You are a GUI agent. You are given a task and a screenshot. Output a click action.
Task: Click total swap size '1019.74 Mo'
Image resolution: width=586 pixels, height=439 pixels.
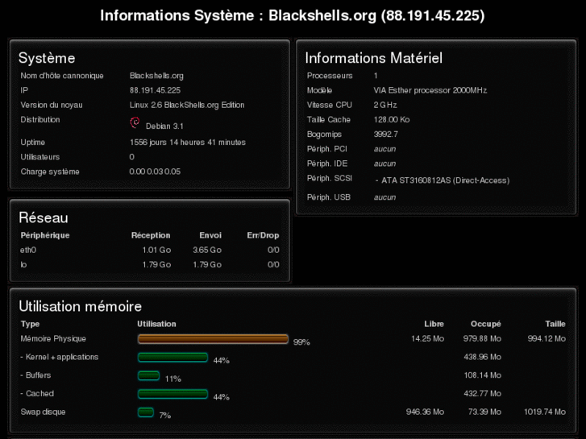[545, 412]
